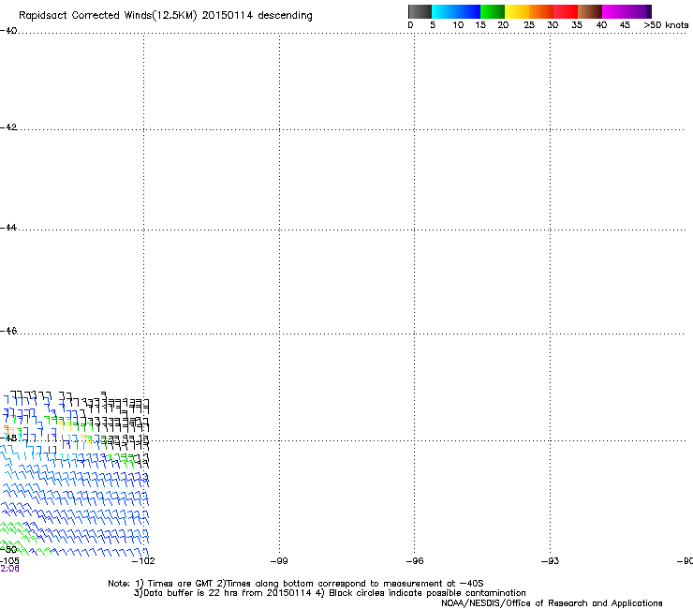The height and width of the screenshot is (609, 693).
Task: Select the magenta 40-45 knots color segment
Action: pyautogui.click(x=614, y=11)
